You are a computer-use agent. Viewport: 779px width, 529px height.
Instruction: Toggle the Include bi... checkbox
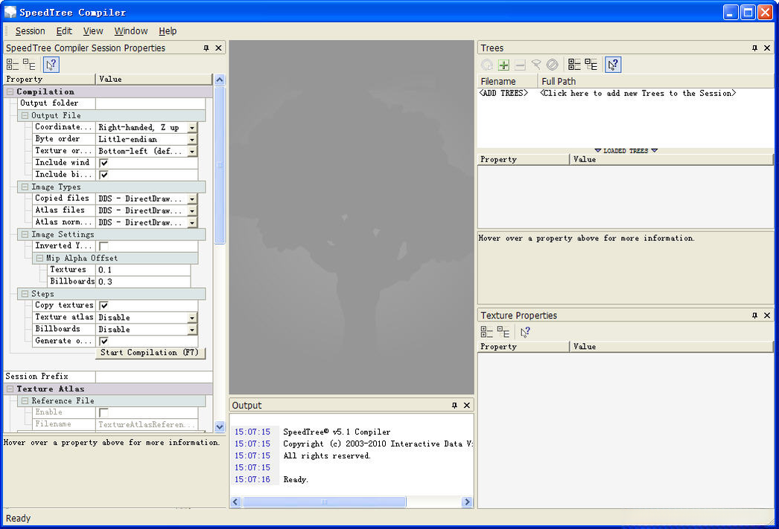point(104,175)
